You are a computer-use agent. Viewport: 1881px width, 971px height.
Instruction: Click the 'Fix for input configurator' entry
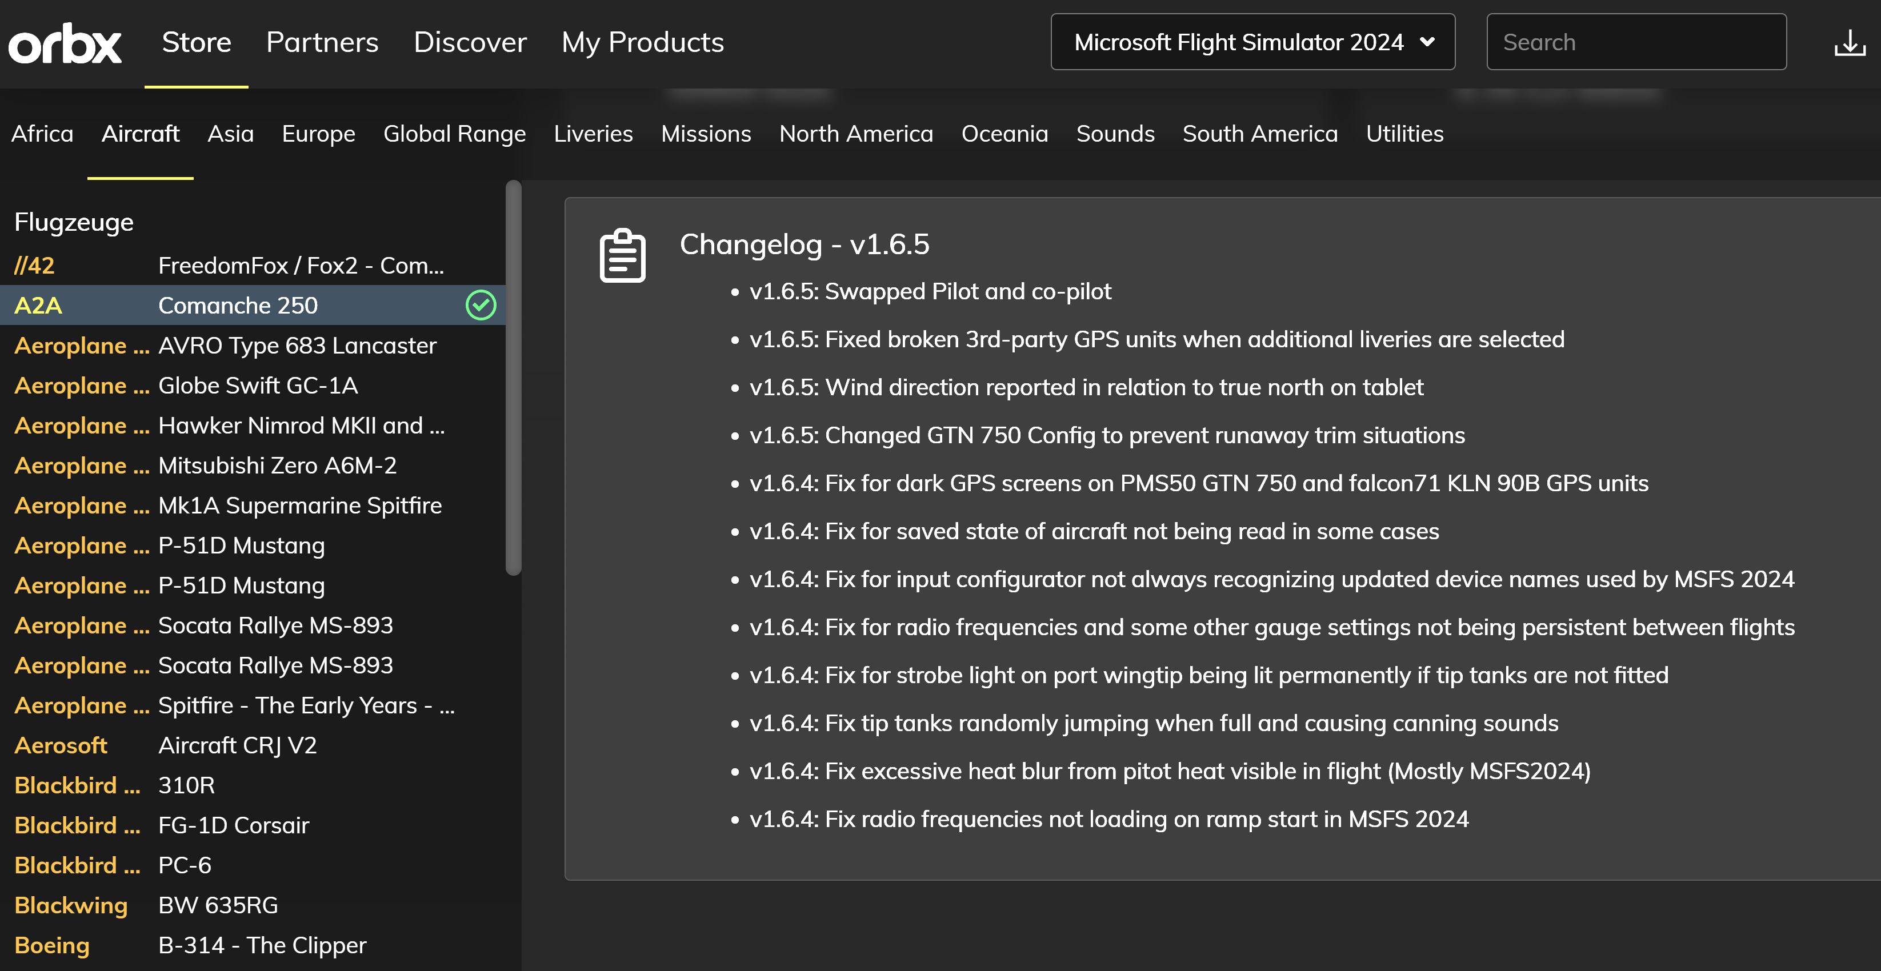tap(1271, 580)
